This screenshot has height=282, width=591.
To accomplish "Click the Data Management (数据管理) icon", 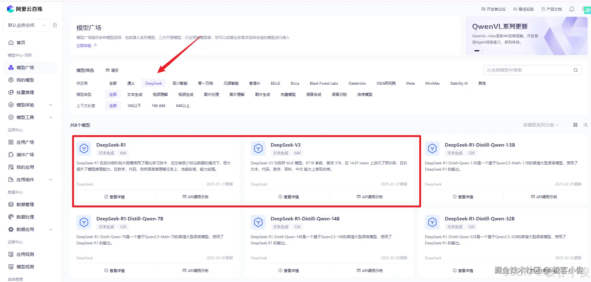I will coord(11,204).
